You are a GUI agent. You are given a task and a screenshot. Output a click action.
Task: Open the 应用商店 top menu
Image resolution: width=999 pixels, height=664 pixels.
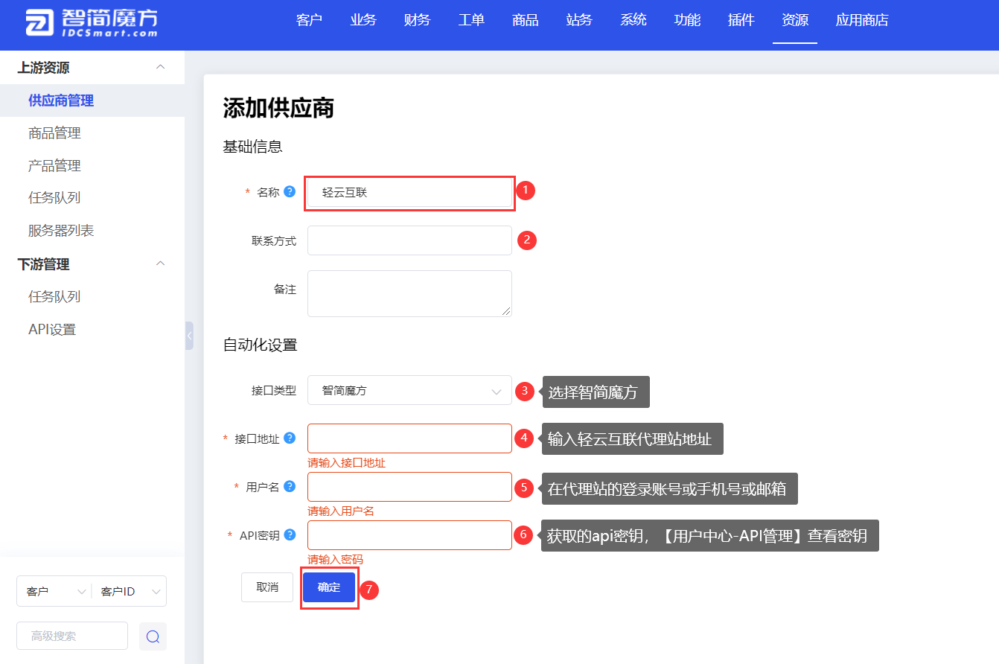point(862,20)
